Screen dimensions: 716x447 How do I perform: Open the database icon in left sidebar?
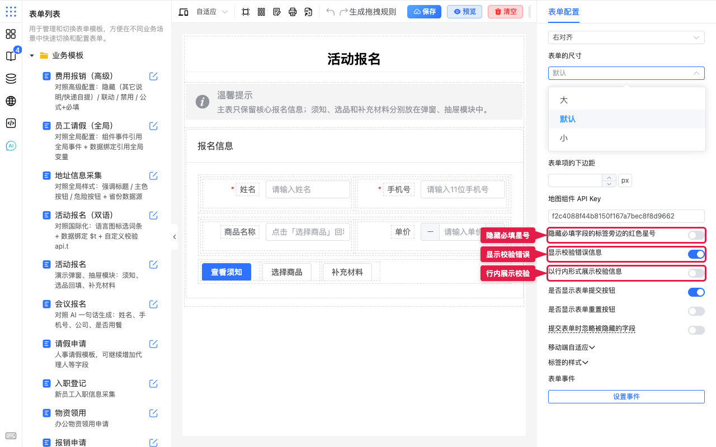pos(11,79)
